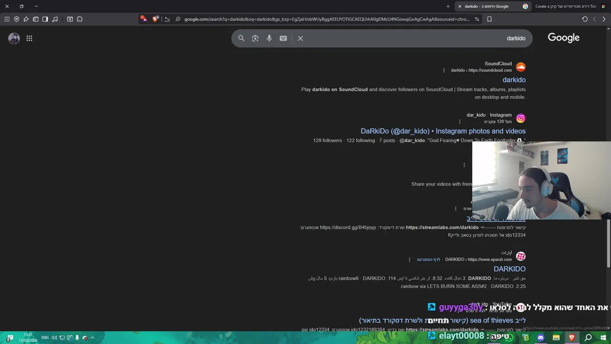Search by image with Google Lens icon
This screenshot has height=344, width=611.
255,38
